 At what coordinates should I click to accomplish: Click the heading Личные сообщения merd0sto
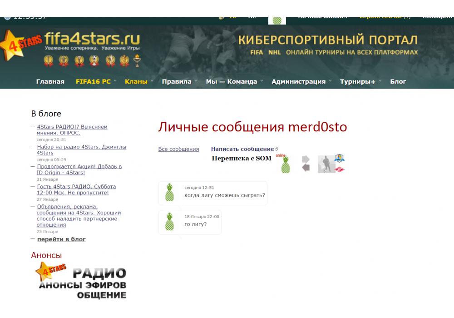(252, 127)
